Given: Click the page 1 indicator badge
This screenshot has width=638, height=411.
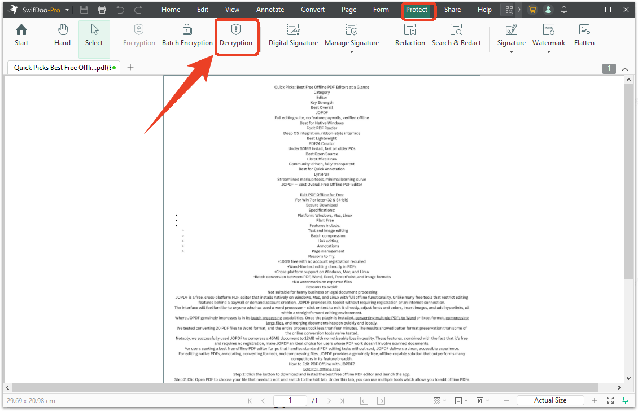Looking at the screenshot, I should point(609,68).
